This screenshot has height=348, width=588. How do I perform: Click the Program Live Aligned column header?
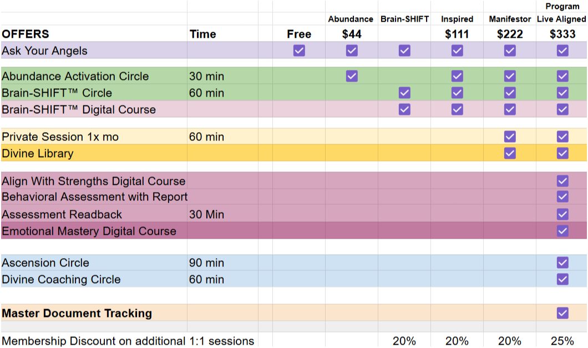pyautogui.click(x=562, y=13)
